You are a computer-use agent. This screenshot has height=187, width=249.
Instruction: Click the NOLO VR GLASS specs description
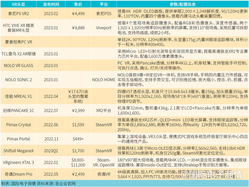[182, 65]
